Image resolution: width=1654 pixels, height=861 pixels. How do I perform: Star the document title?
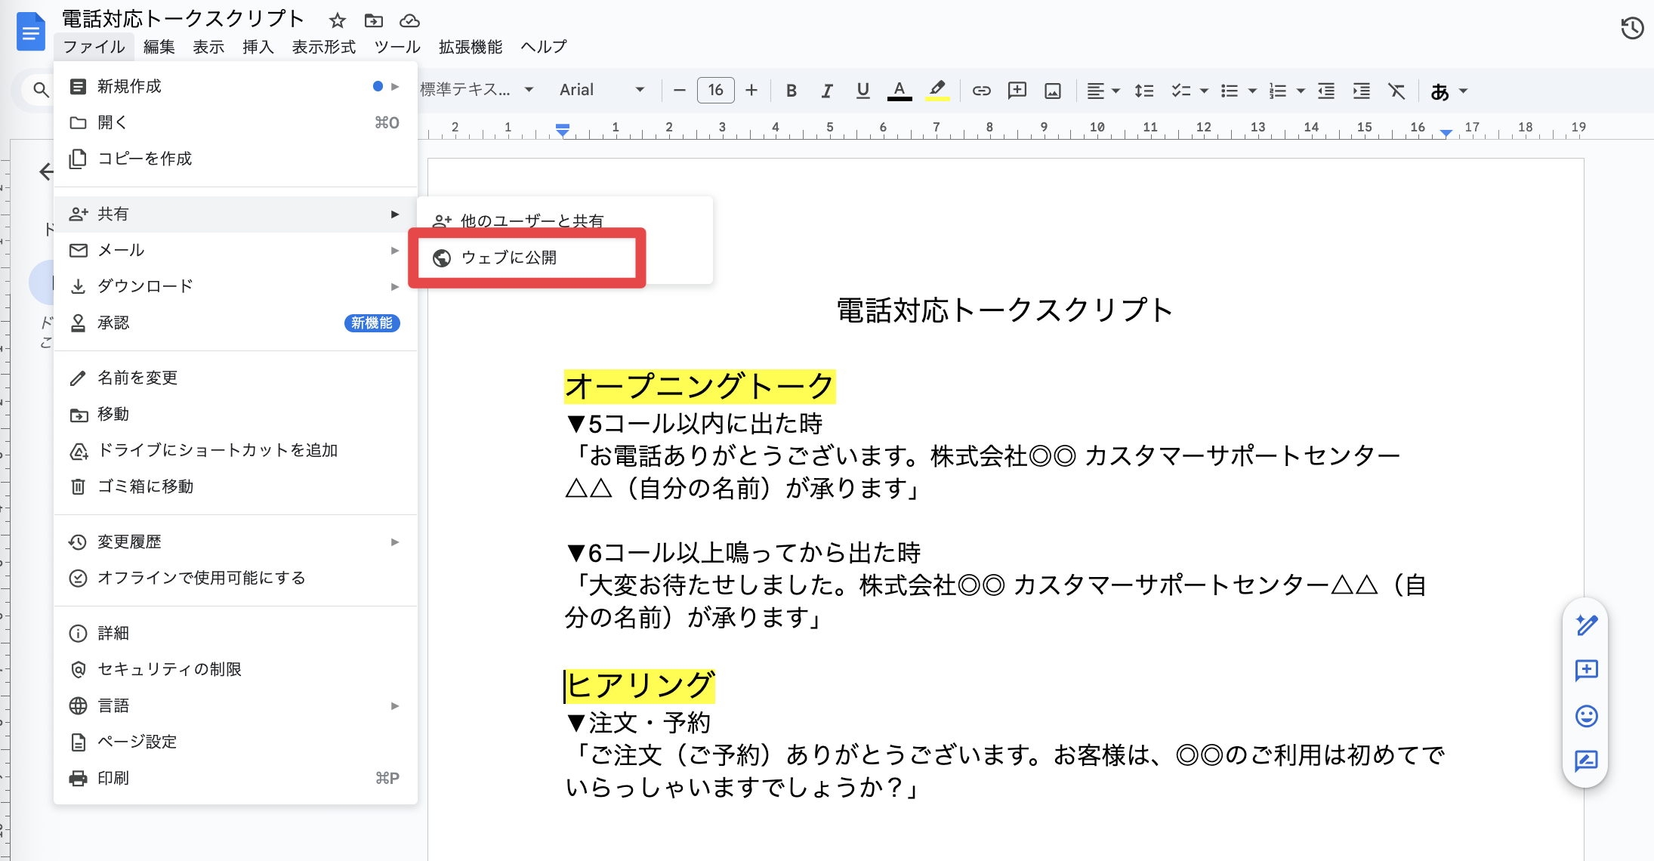[x=338, y=20]
